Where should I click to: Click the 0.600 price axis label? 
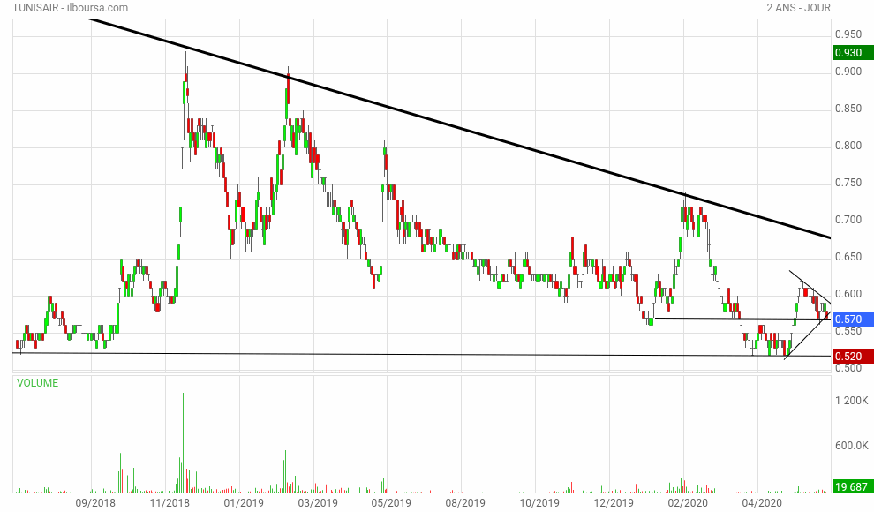click(848, 294)
